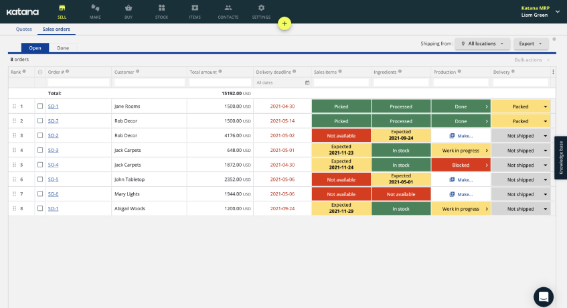Open the chat support bubble
This screenshot has width=567, height=308.
[543, 297]
